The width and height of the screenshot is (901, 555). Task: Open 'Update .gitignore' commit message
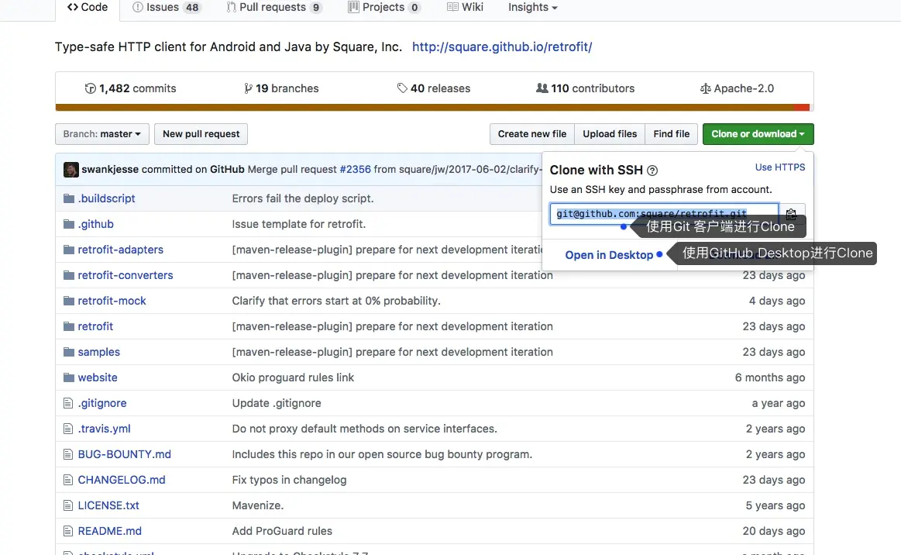[277, 403]
